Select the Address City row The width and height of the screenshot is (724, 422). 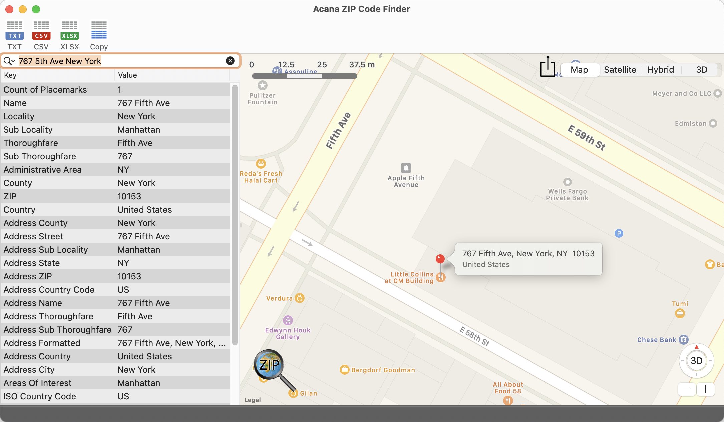(115, 370)
